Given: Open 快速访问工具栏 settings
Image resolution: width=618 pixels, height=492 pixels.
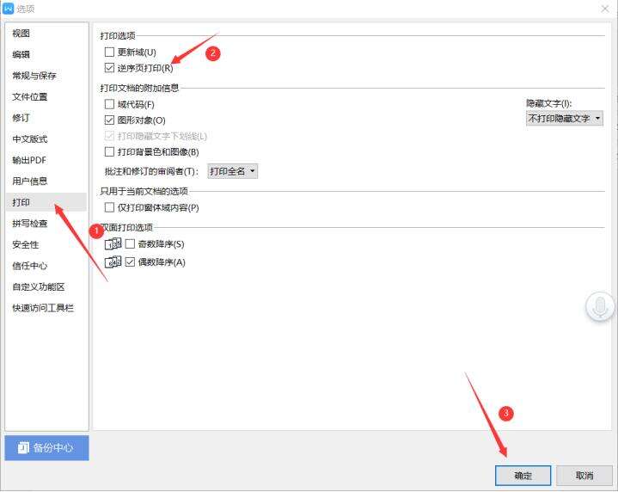Looking at the screenshot, I should pos(46,308).
